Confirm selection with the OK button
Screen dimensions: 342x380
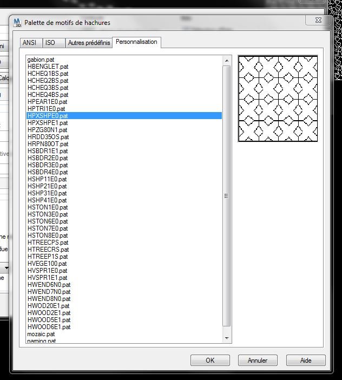(210, 360)
